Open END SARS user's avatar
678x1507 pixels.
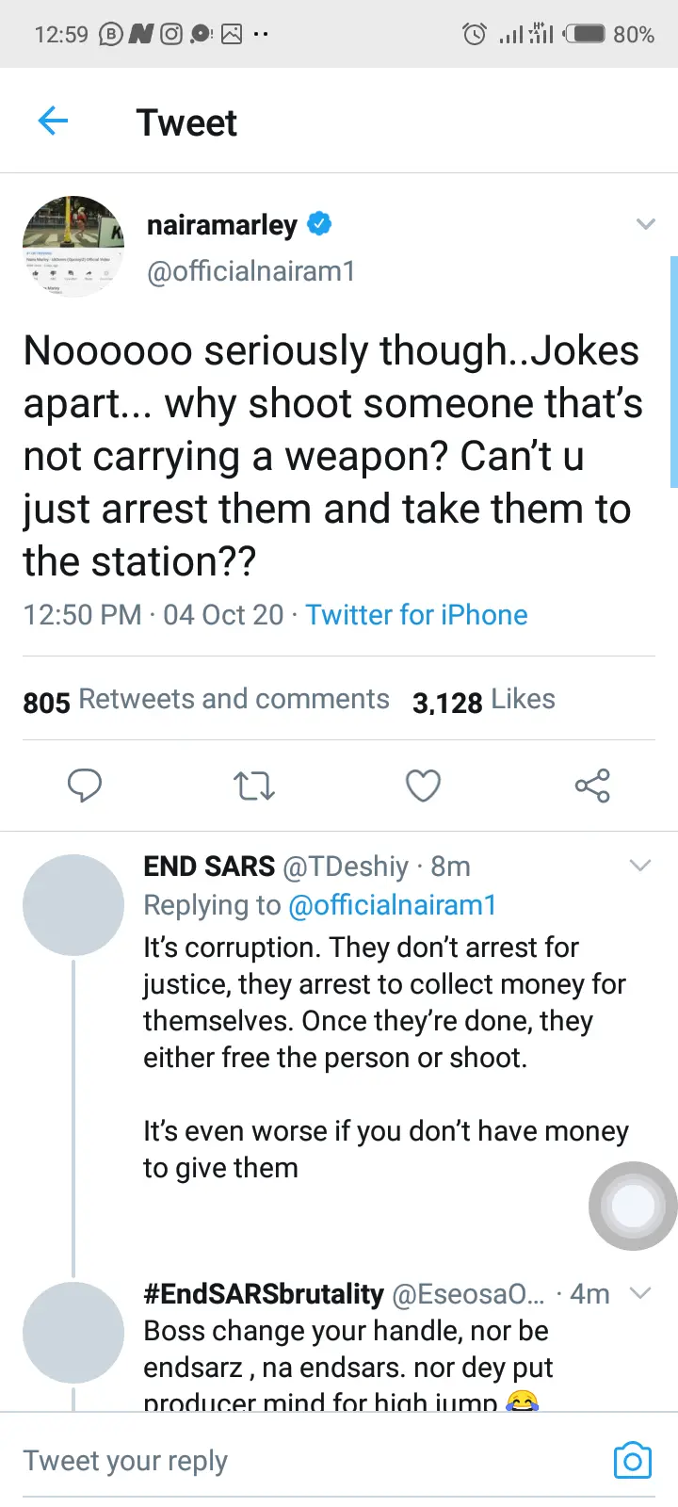pyautogui.click(x=73, y=905)
